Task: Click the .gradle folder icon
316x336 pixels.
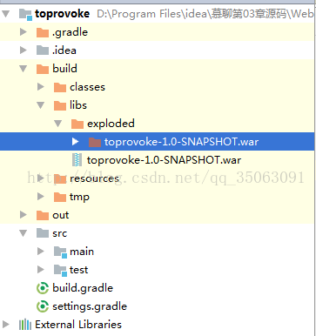Action: (x=43, y=33)
